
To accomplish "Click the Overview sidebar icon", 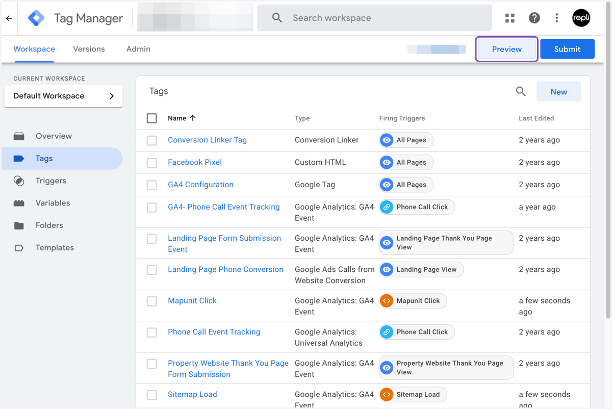I will click(x=19, y=136).
